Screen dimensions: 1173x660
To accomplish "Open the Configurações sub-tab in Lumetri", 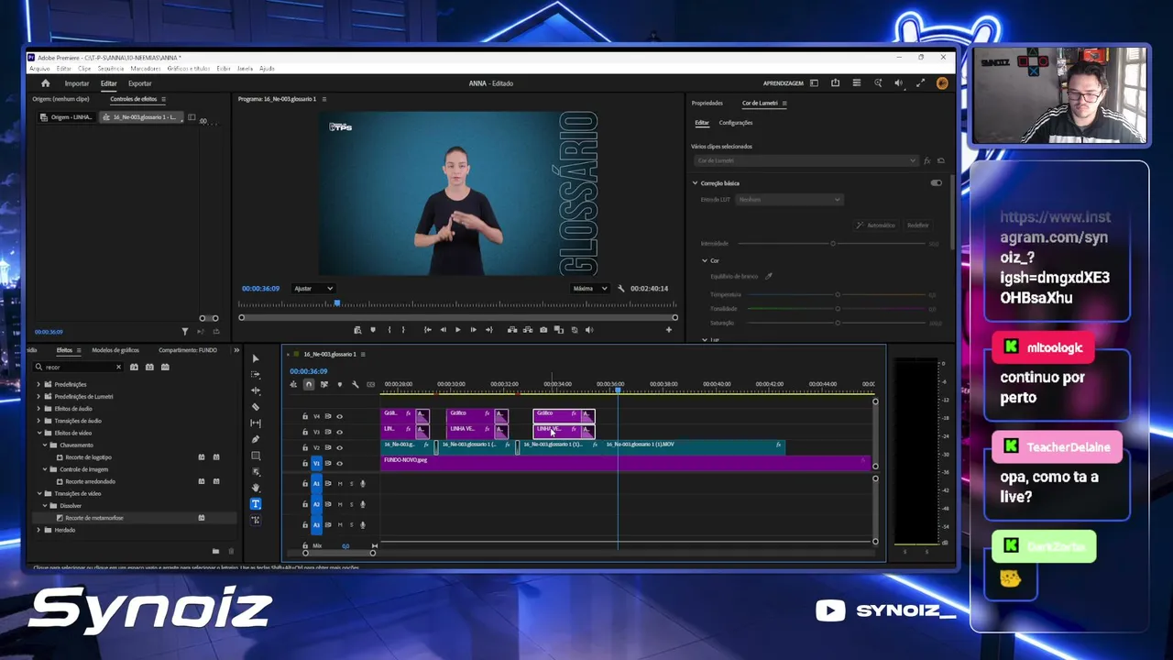I will 736,123.
